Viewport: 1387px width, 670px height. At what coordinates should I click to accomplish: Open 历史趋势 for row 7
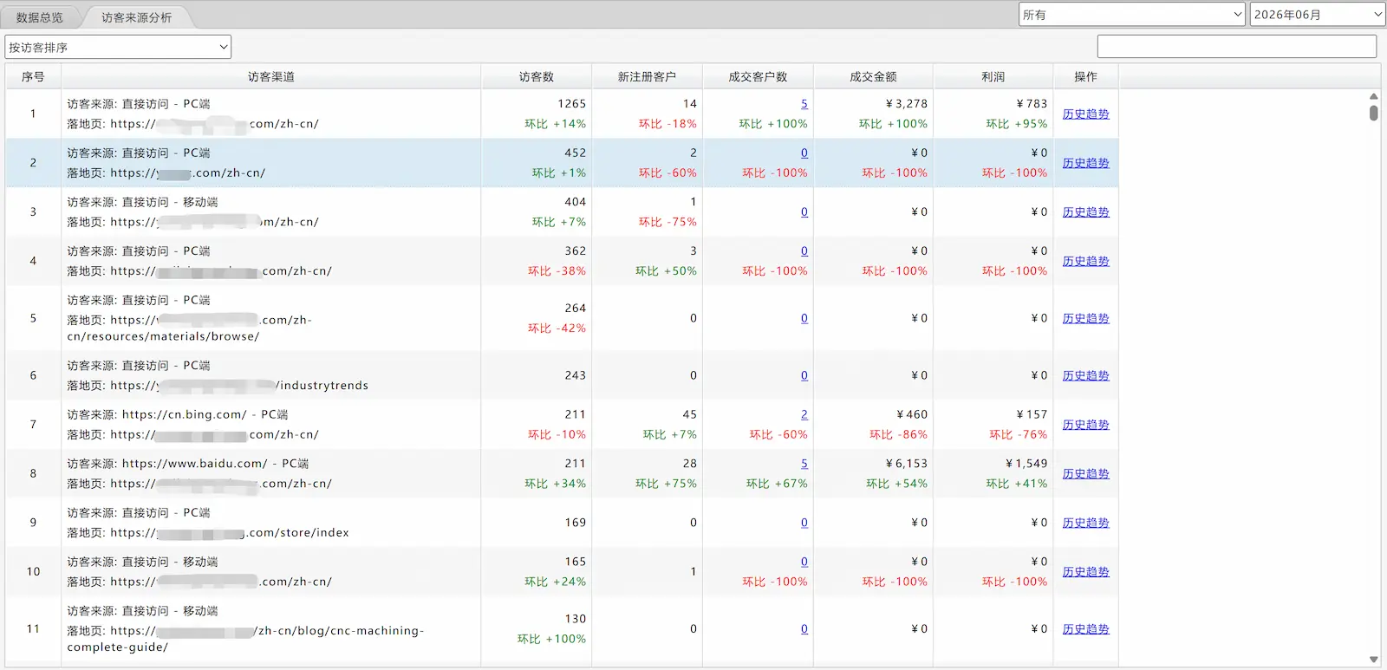pos(1085,425)
